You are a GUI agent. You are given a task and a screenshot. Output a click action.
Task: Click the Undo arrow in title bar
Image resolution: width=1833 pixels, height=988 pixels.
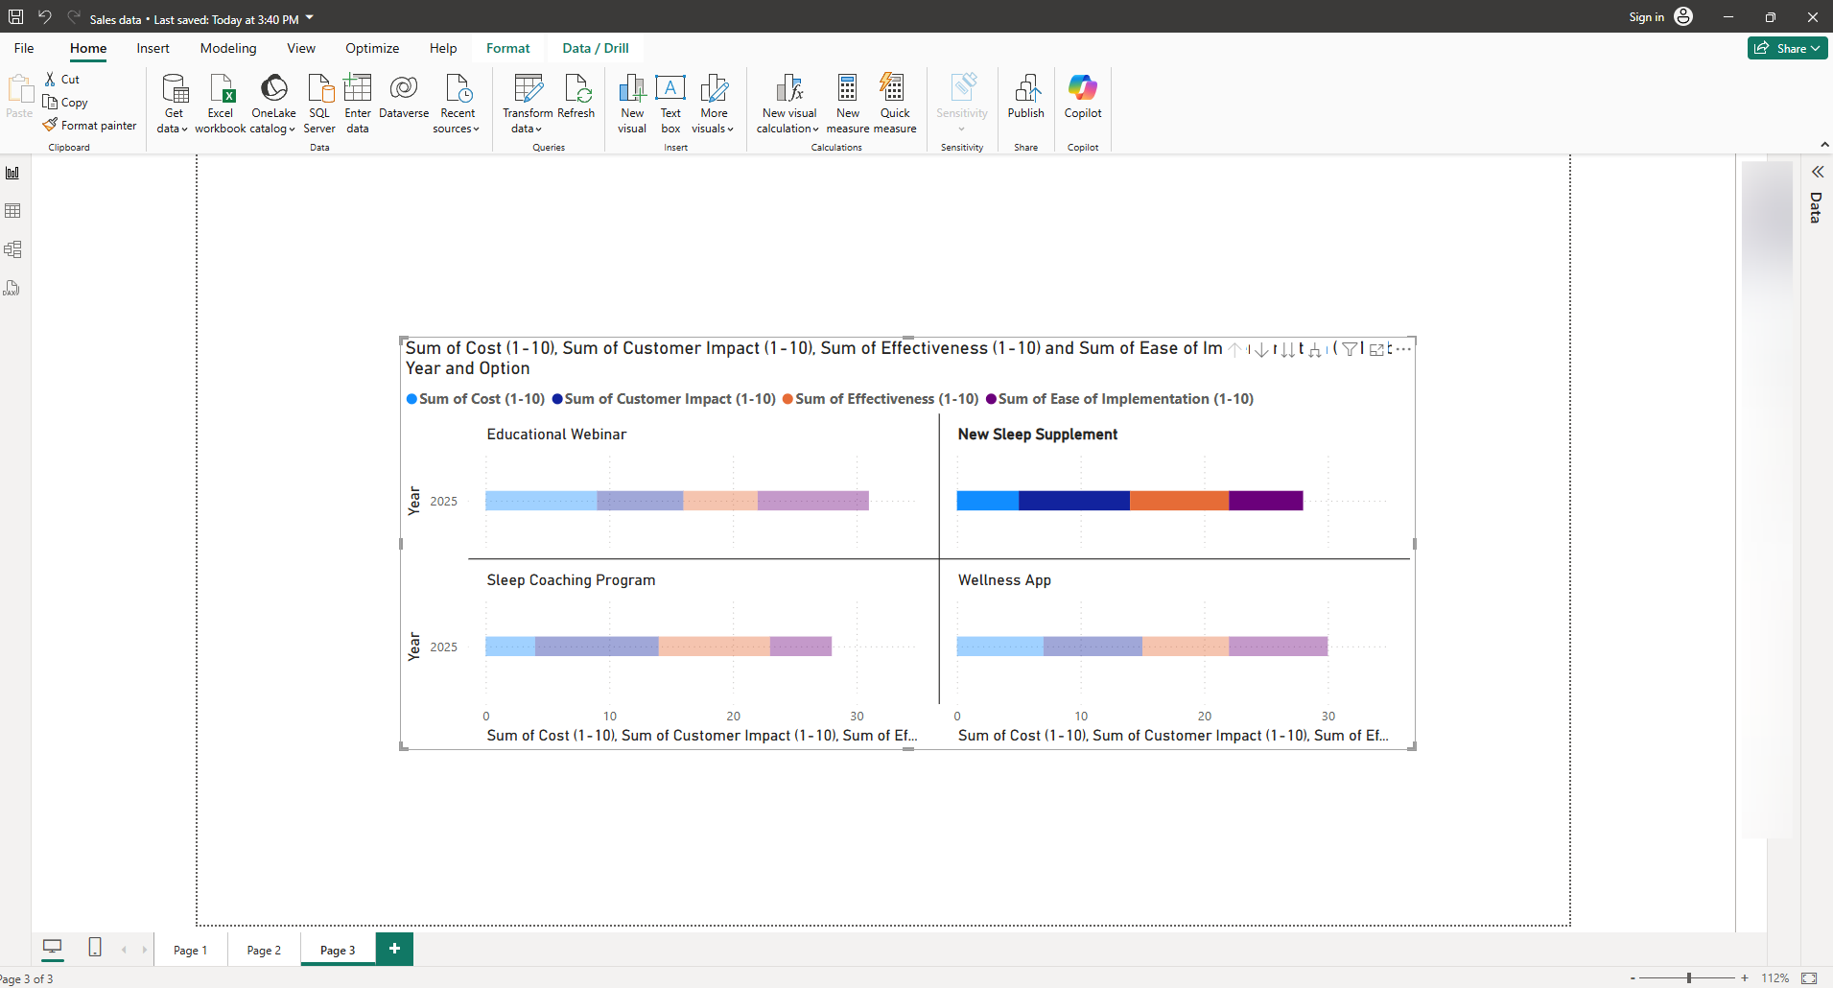[44, 16]
